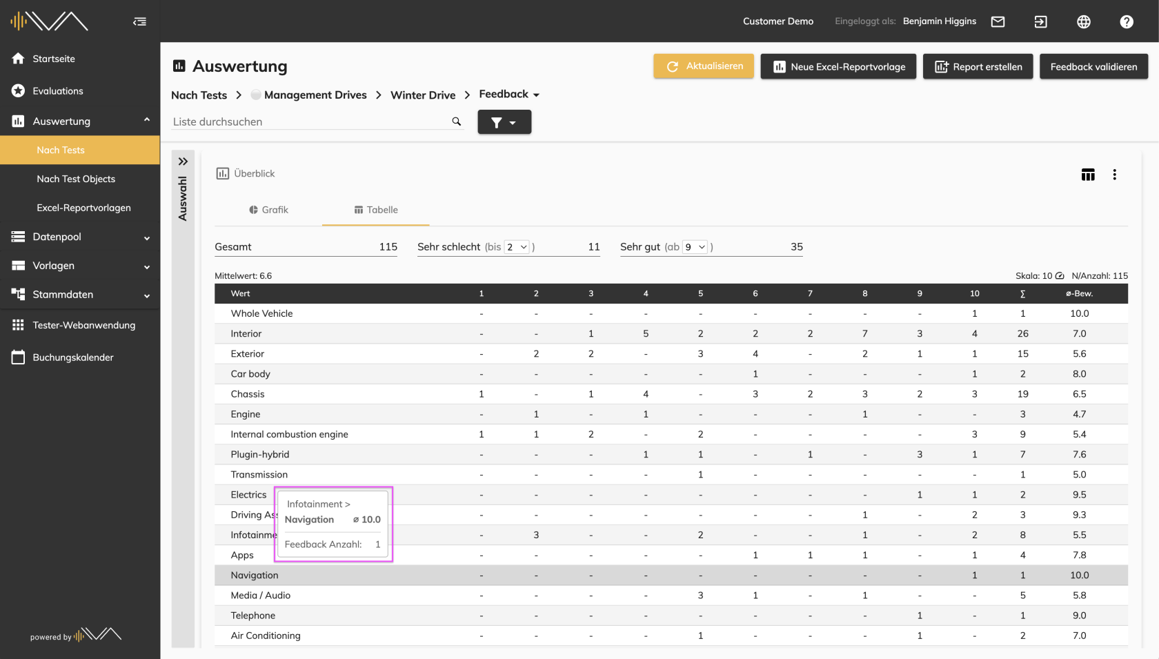The width and height of the screenshot is (1159, 659).
Task: Click the ⌀-Bew. column header
Action: pyautogui.click(x=1079, y=293)
